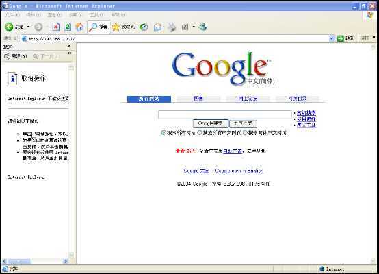Viewport: 379px width, 274px height.
Task: Open the History toolbar icon
Action: (x=144, y=27)
